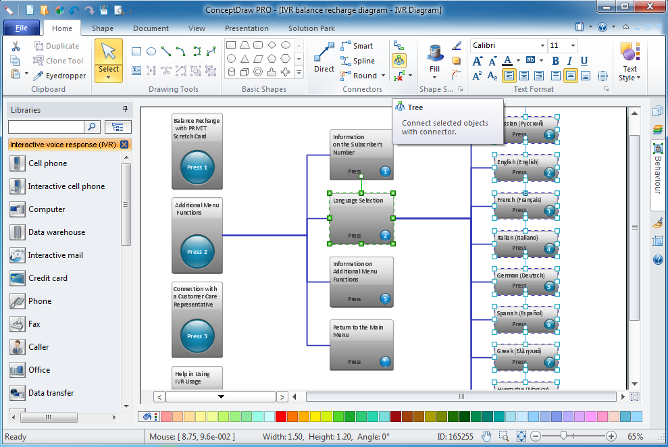Click the Duplicate command
The height and width of the screenshot is (447, 668).
pos(57,46)
